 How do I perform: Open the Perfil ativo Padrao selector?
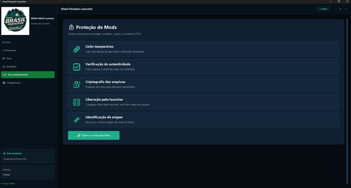click(x=28, y=172)
